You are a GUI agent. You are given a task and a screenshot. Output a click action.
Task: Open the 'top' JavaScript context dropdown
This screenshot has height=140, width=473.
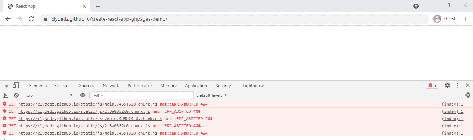pos(49,95)
